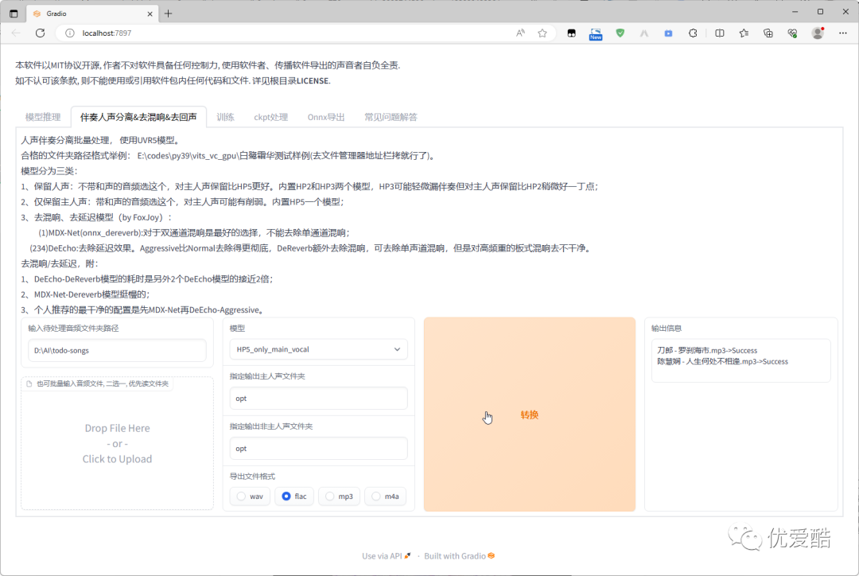Open the browser settings ellipsis menu
The image size is (859, 576).
[842, 33]
